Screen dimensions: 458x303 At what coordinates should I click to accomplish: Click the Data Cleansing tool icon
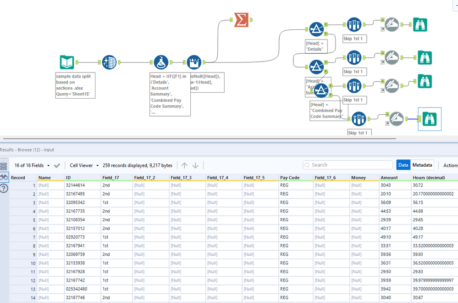pyautogui.click(x=109, y=62)
